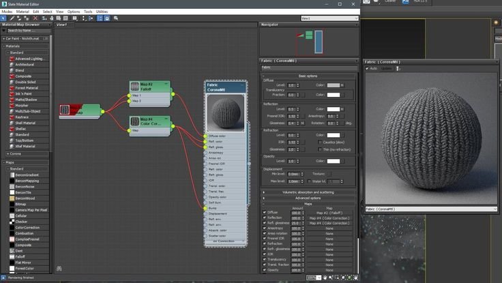Expand the Advanced options rollout

pos(308,198)
